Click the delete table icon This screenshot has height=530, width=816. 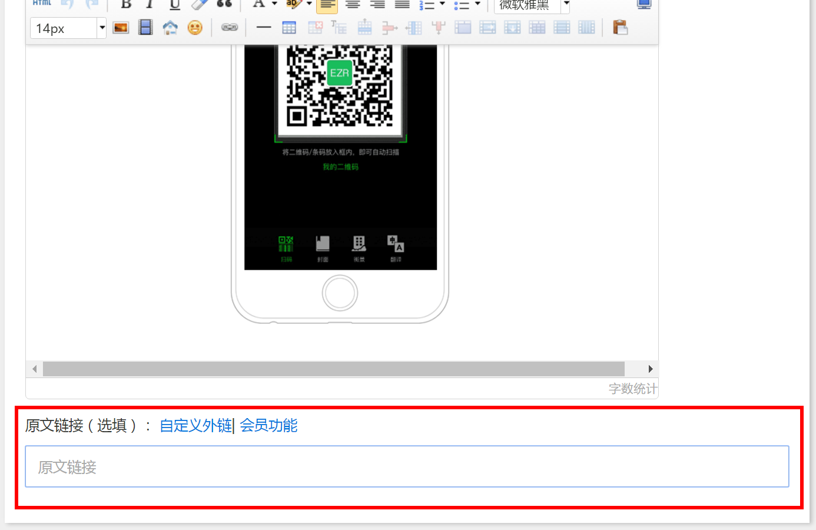click(x=316, y=27)
